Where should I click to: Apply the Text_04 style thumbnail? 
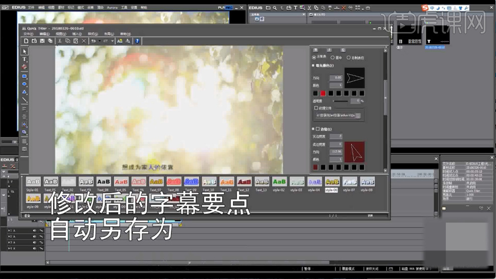point(103,182)
